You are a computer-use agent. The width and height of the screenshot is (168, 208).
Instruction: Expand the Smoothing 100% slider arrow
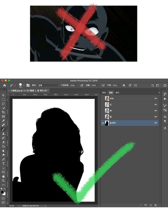pyautogui.click(x=120, y=85)
